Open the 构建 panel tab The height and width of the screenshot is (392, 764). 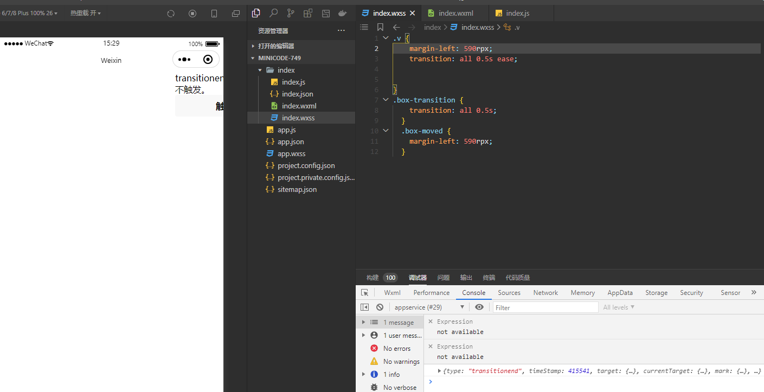(373, 278)
